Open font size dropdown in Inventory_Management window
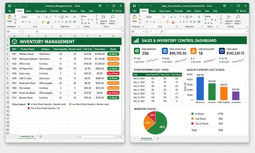This screenshot has width=255, height=153. pos(43,17)
